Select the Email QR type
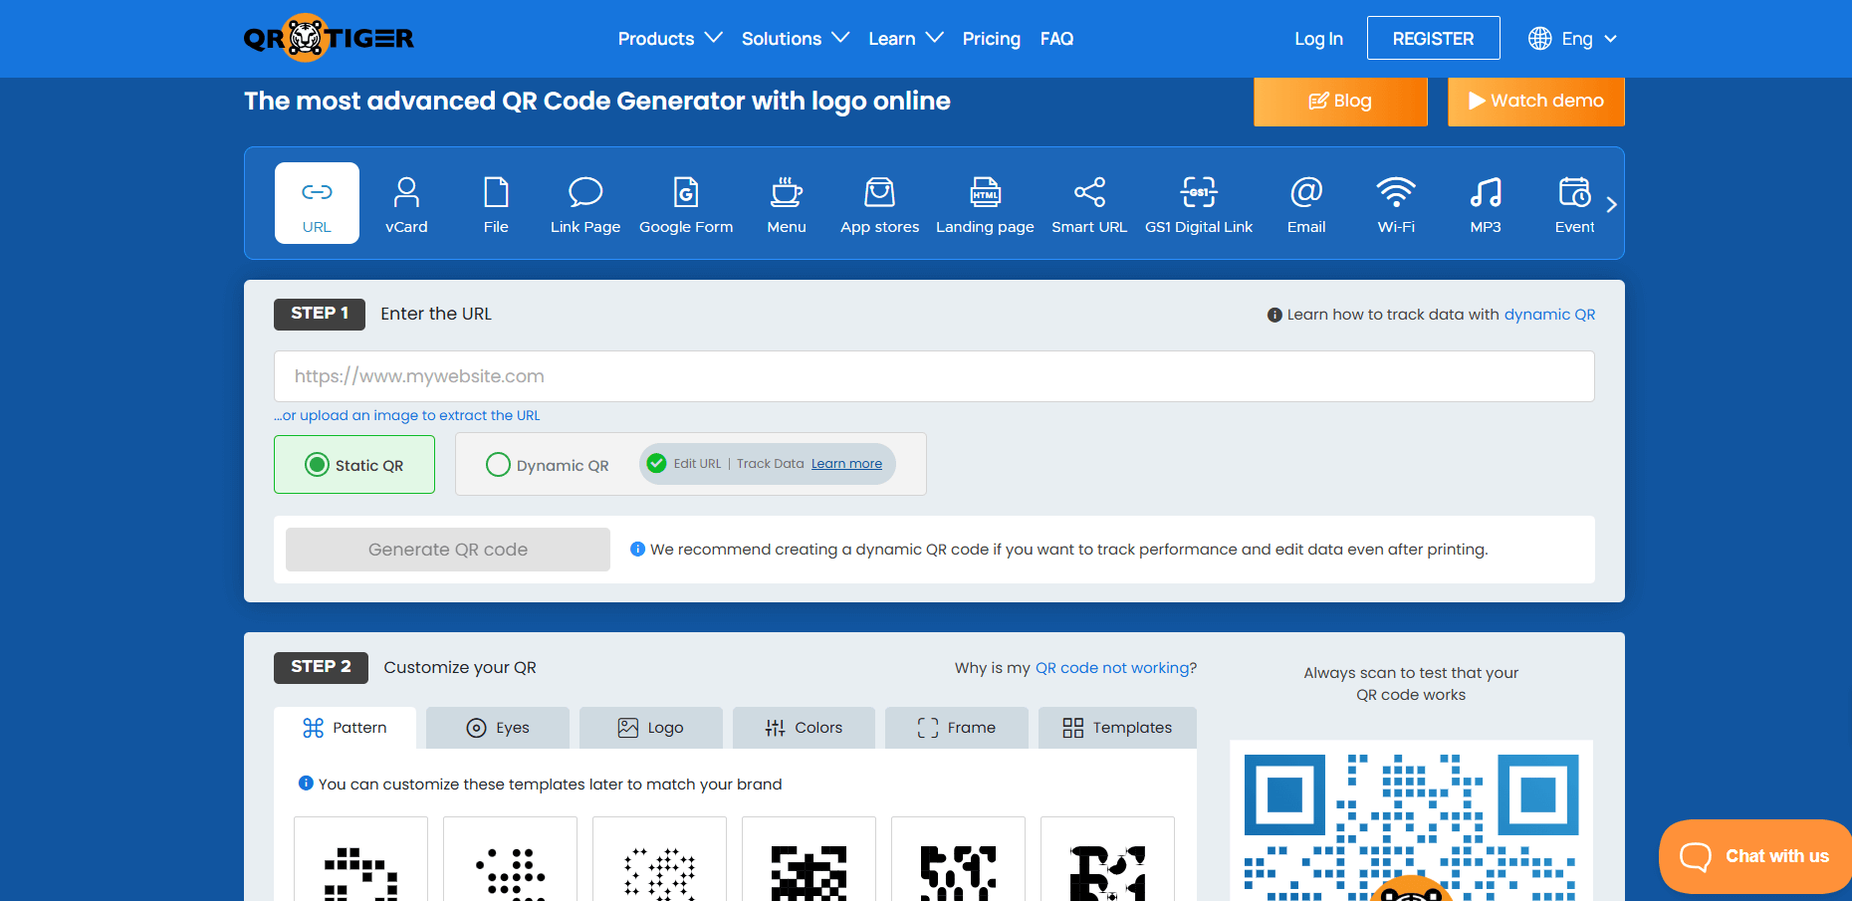Screen dimensions: 1852x901 click(1306, 205)
